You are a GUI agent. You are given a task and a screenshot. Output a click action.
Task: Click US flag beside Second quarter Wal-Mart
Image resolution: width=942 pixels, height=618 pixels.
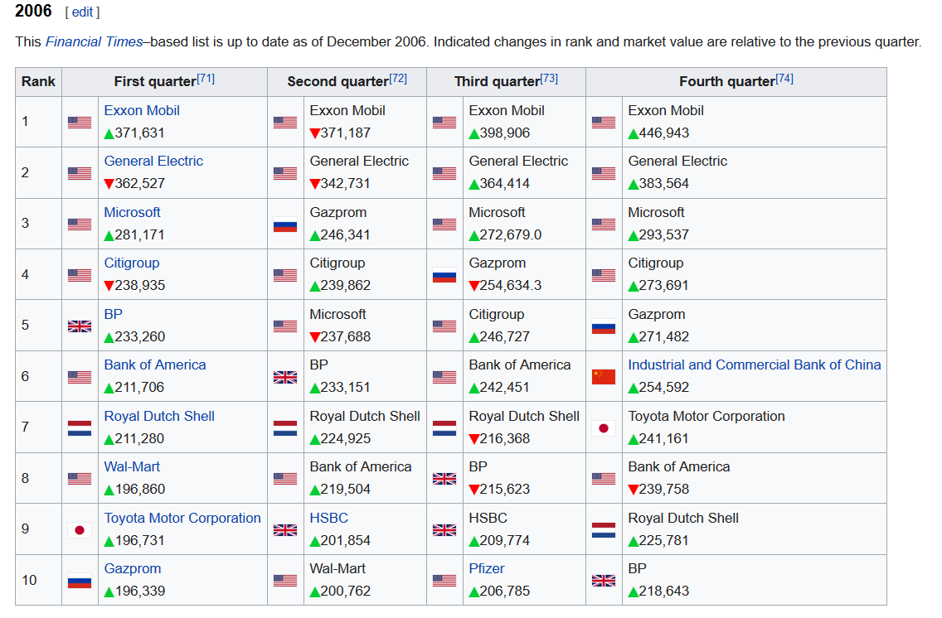tap(284, 581)
